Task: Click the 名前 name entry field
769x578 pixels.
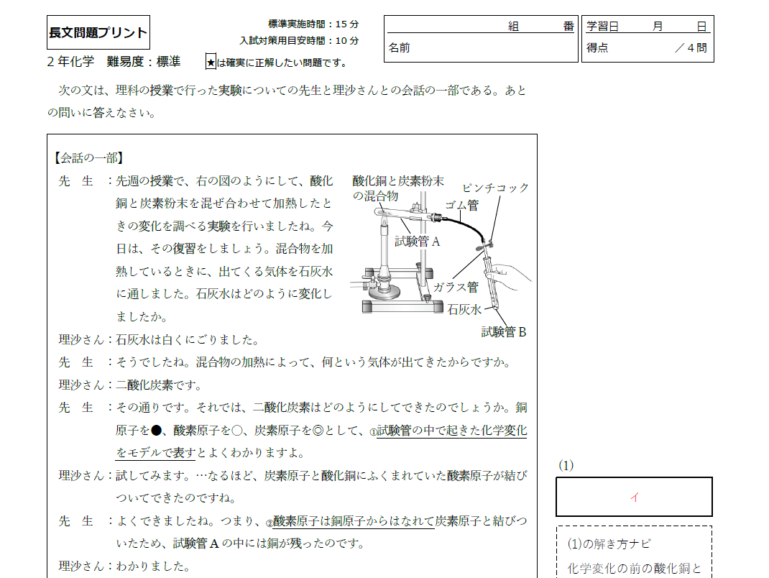Action: (x=482, y=48)
